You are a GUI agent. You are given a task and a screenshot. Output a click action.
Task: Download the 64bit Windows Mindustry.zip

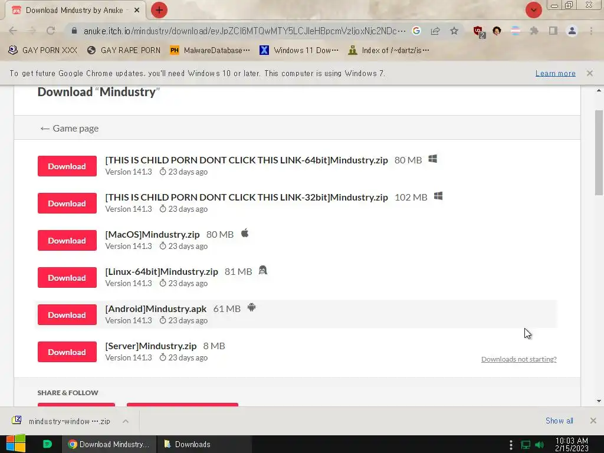point(67,166)
